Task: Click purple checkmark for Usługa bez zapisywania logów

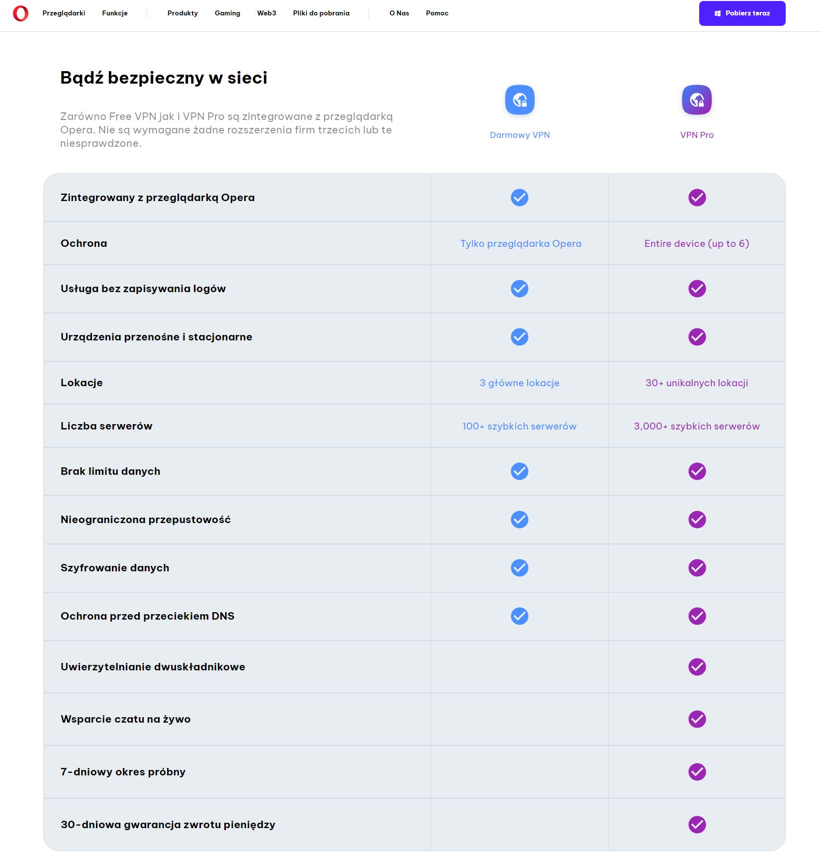Action: pyautogui.click(x=697, y=289)
